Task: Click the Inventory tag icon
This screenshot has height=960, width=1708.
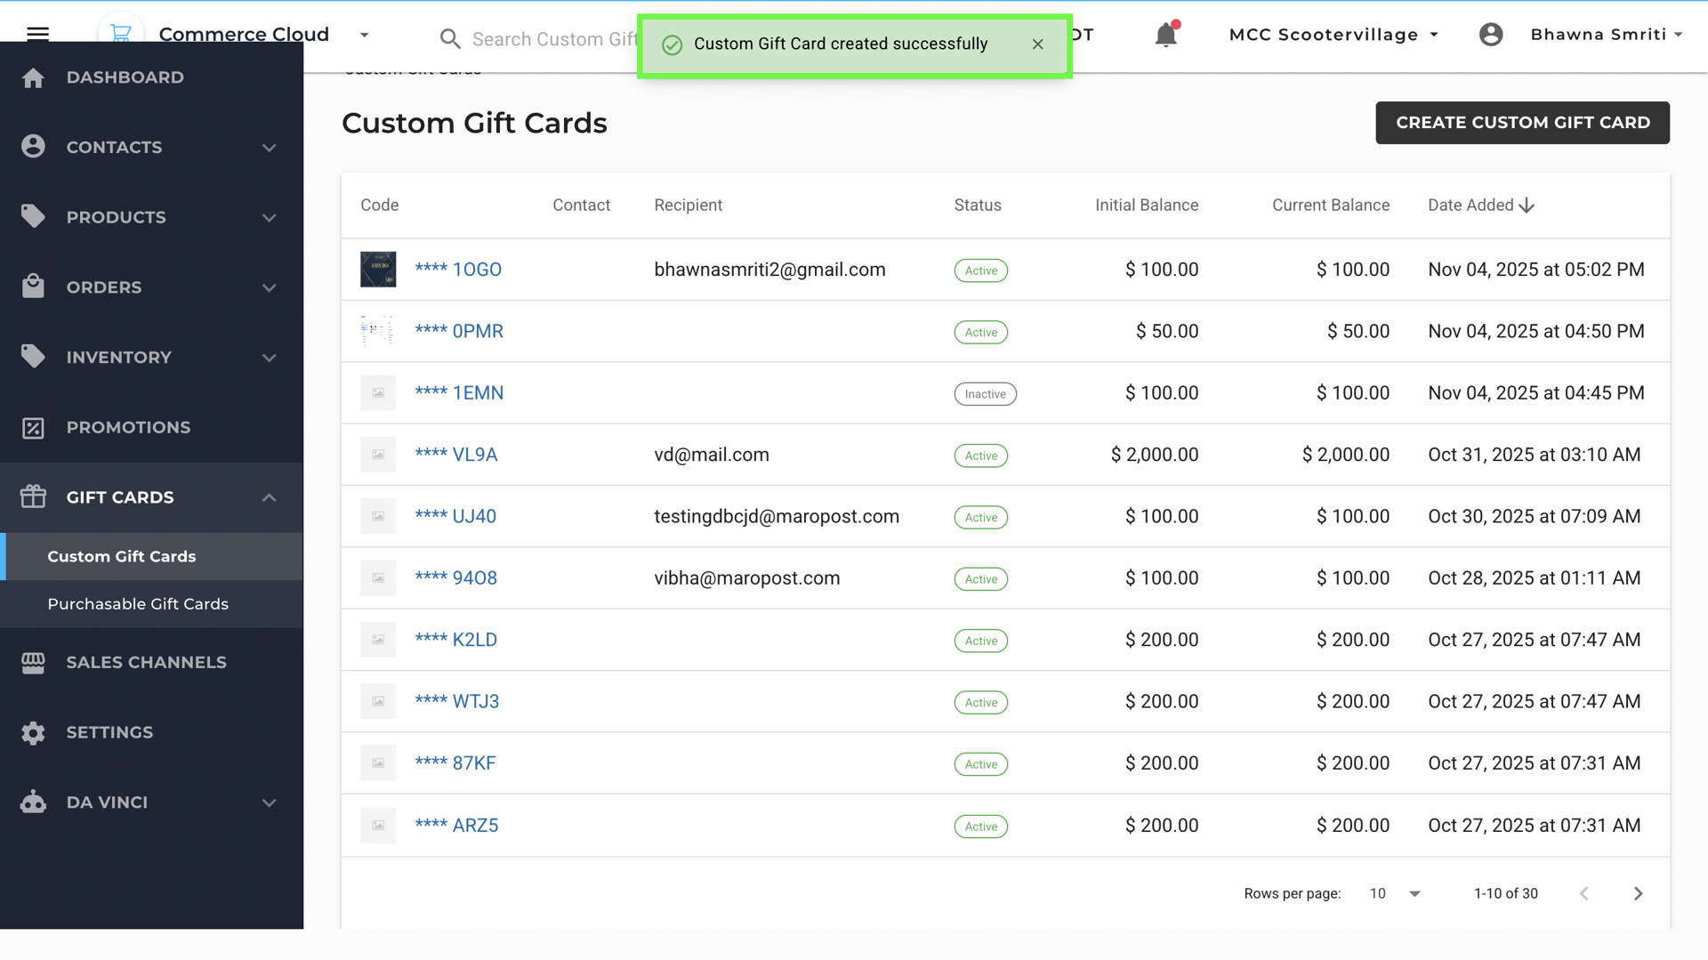Action: pyautogui.click(x=33, y=356)
